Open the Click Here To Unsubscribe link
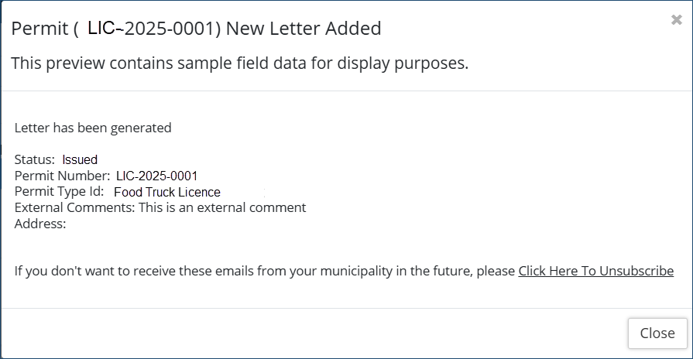Image resolution: width=693 pixels, height=359 pixels. (x=595, y=272)
